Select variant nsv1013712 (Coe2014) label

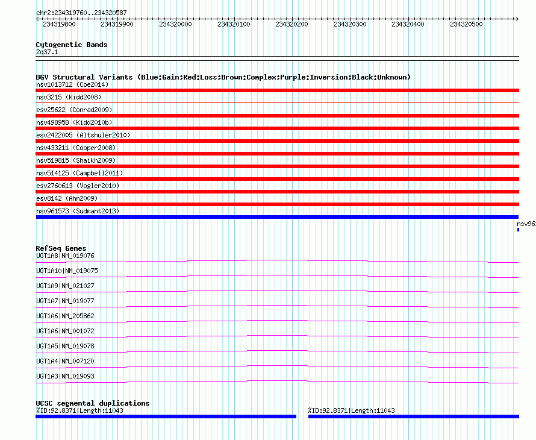[x=72, y=84]
